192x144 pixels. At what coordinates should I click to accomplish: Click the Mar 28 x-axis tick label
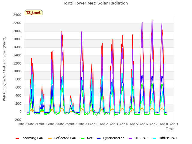pyautogui.click(x=54, y=124)
